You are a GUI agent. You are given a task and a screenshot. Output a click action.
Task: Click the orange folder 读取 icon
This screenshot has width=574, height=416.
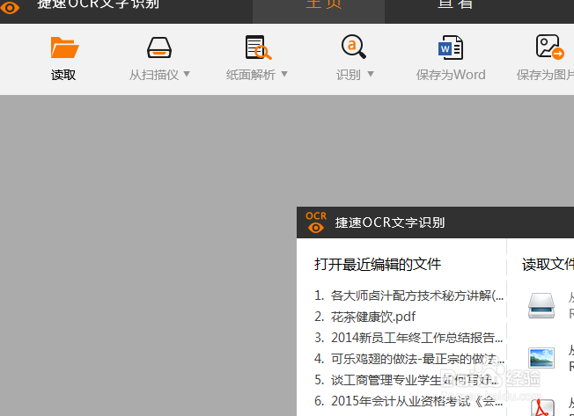coord(64,47)
